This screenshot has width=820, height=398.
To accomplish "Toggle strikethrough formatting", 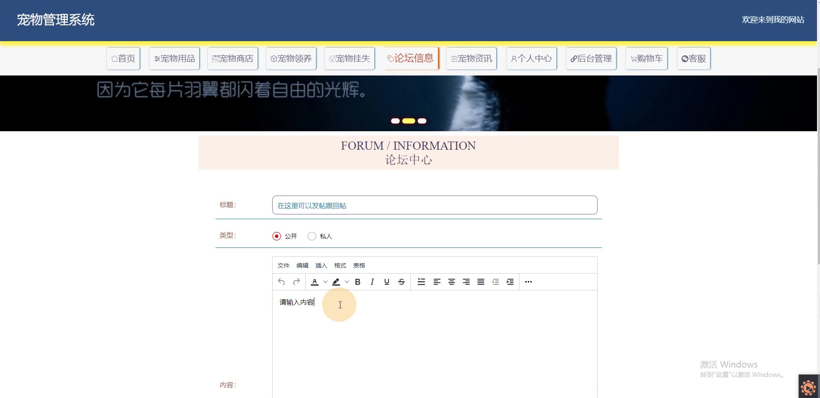I will [x=401, y=282].
